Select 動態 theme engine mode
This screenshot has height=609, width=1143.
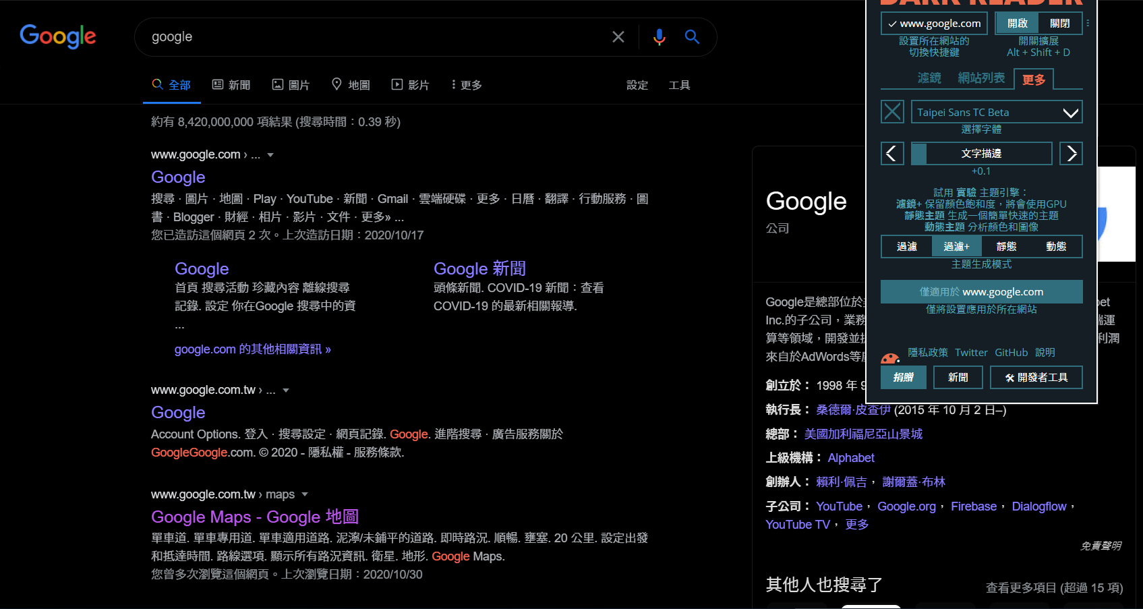tap(1056, 247)
